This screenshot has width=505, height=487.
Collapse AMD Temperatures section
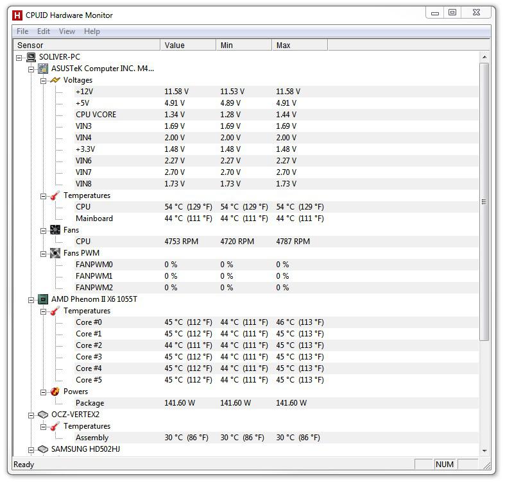click(43, 311)
